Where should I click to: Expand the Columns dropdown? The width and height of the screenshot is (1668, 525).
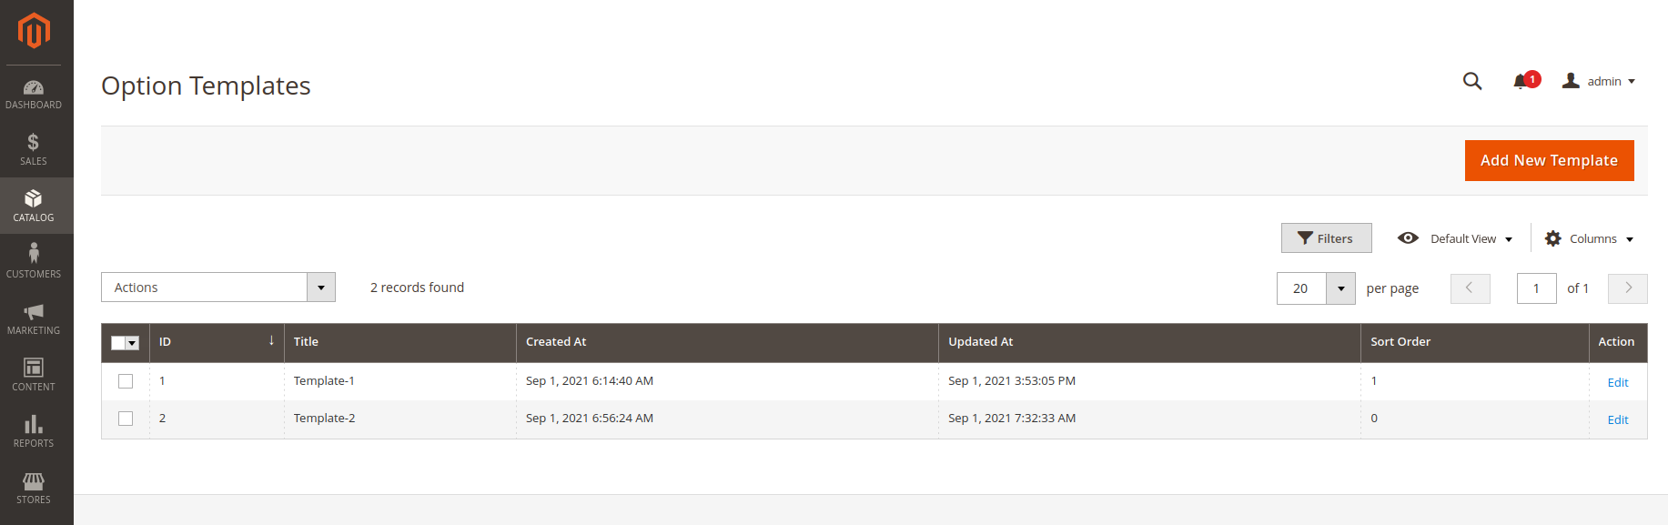click(x=1589, y=238)
